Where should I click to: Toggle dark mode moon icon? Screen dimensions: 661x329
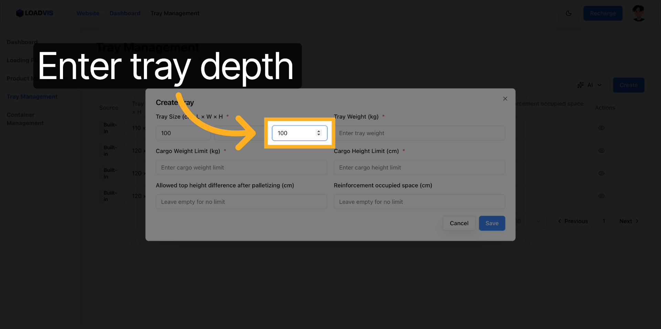click(x=568, y=13)
